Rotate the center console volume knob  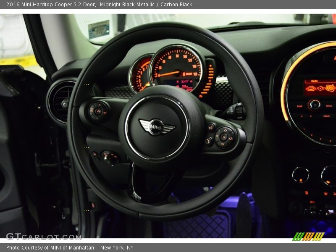(x=315, y=105)
